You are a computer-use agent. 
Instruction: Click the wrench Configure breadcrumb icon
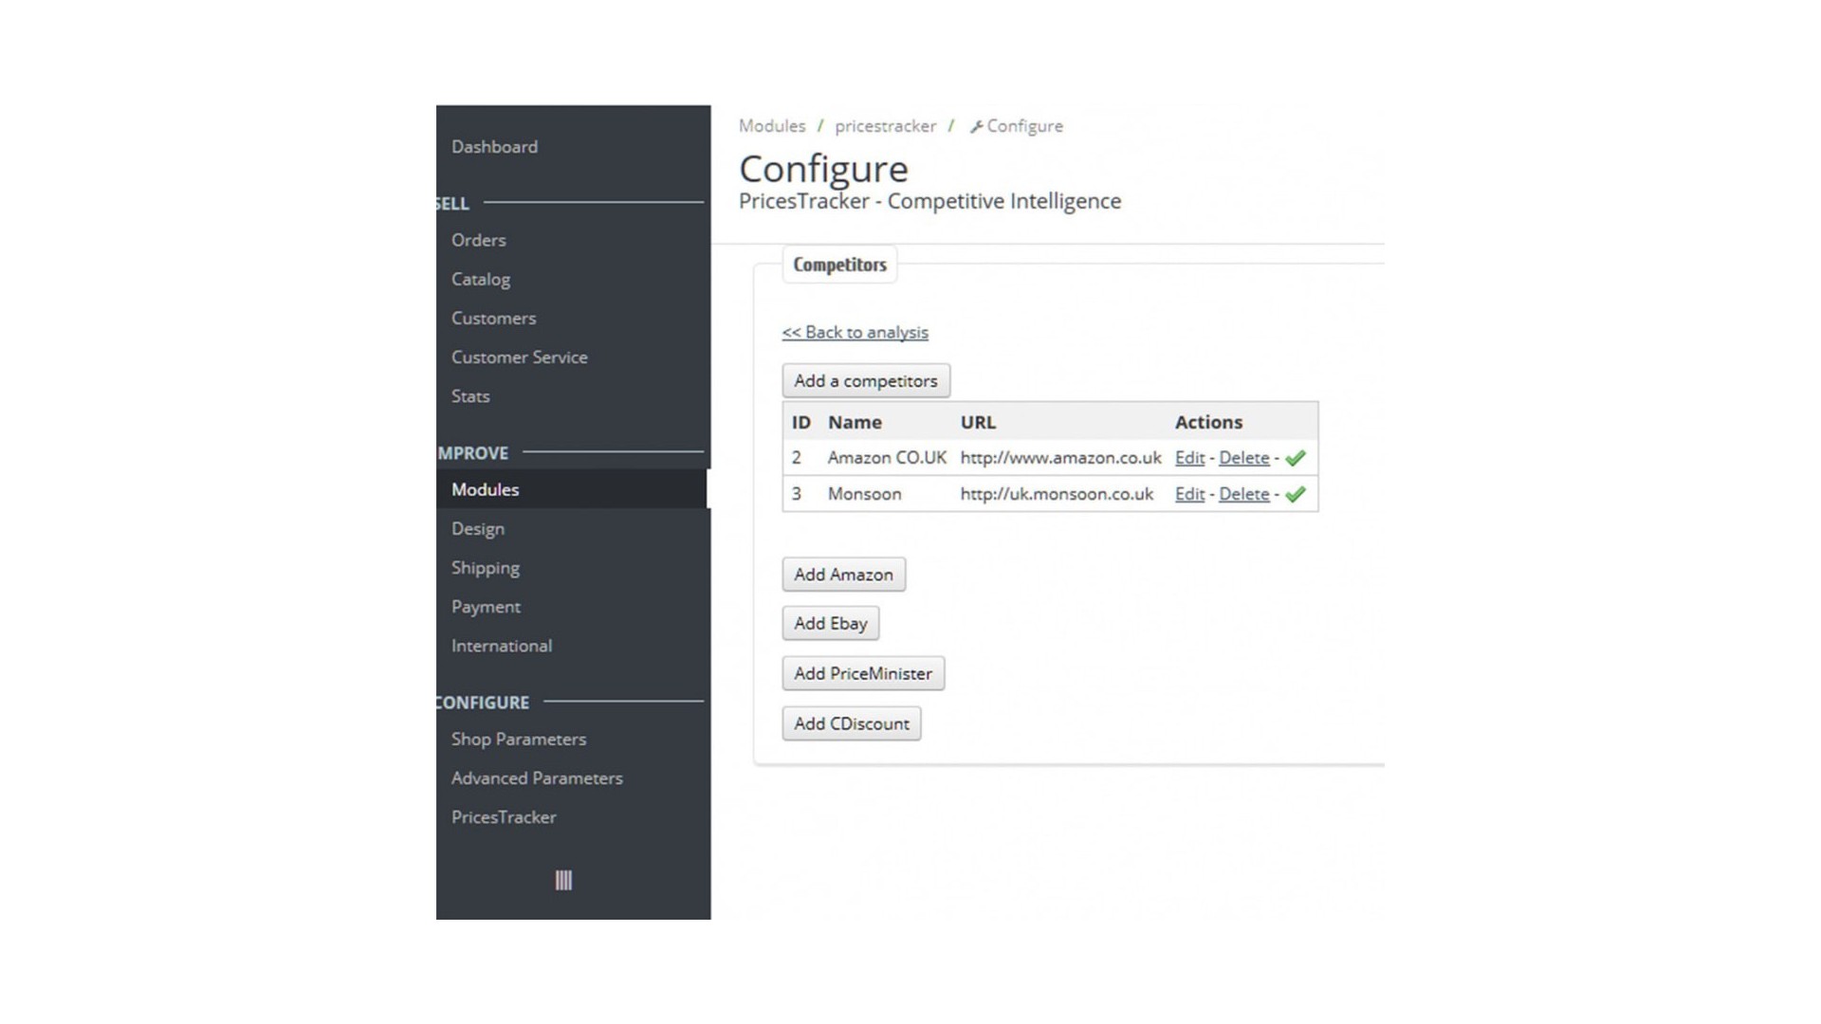coord(976,127)
